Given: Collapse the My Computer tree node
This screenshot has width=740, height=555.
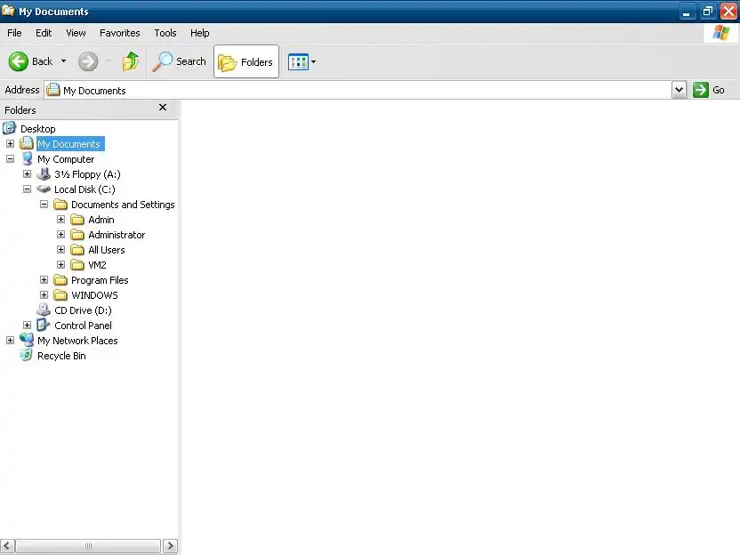Looking at the screenshot, I should coord(10,159).
